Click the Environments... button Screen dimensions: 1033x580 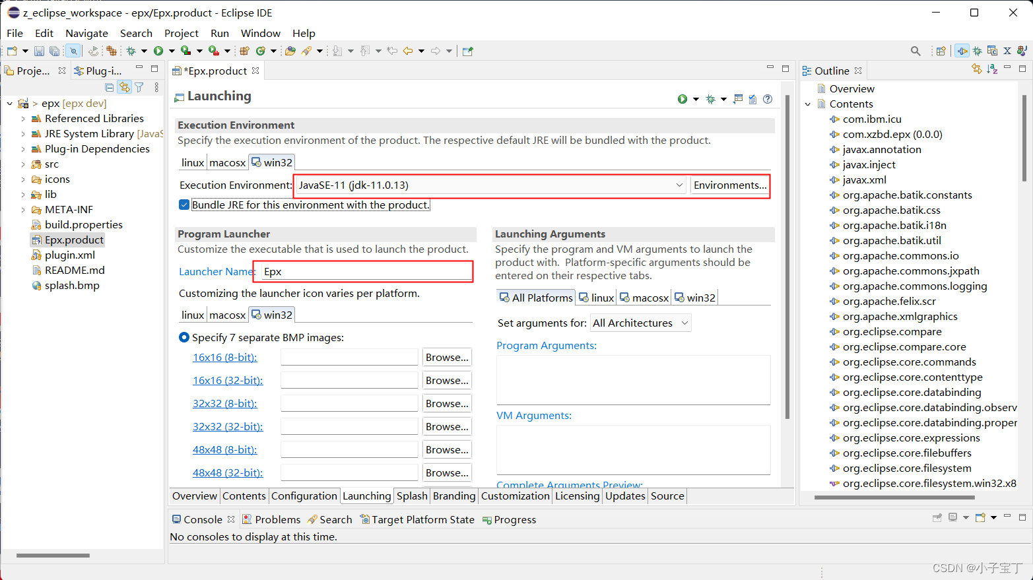coord(730,185)
